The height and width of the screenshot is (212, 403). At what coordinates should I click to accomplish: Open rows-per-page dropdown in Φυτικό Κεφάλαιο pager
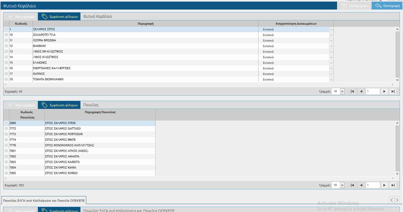(342, 91)
